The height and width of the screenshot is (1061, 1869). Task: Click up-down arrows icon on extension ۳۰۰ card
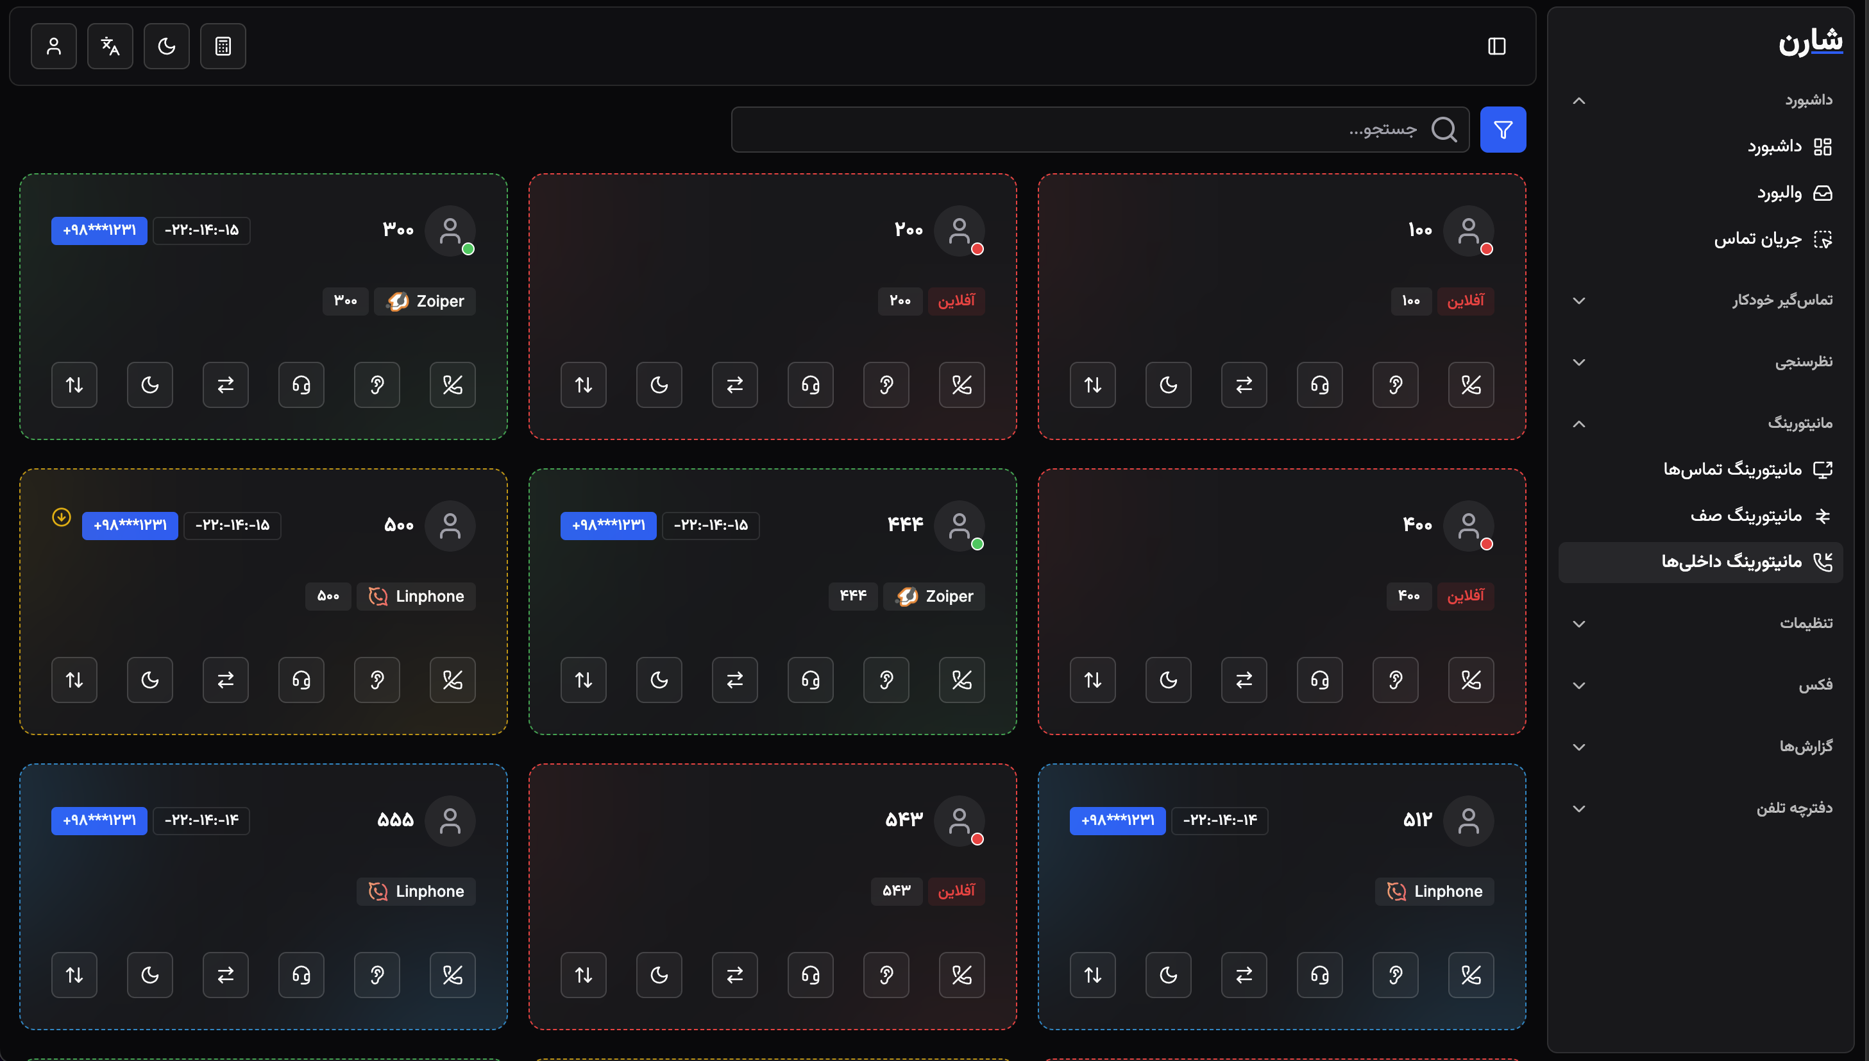coord(74,385)
